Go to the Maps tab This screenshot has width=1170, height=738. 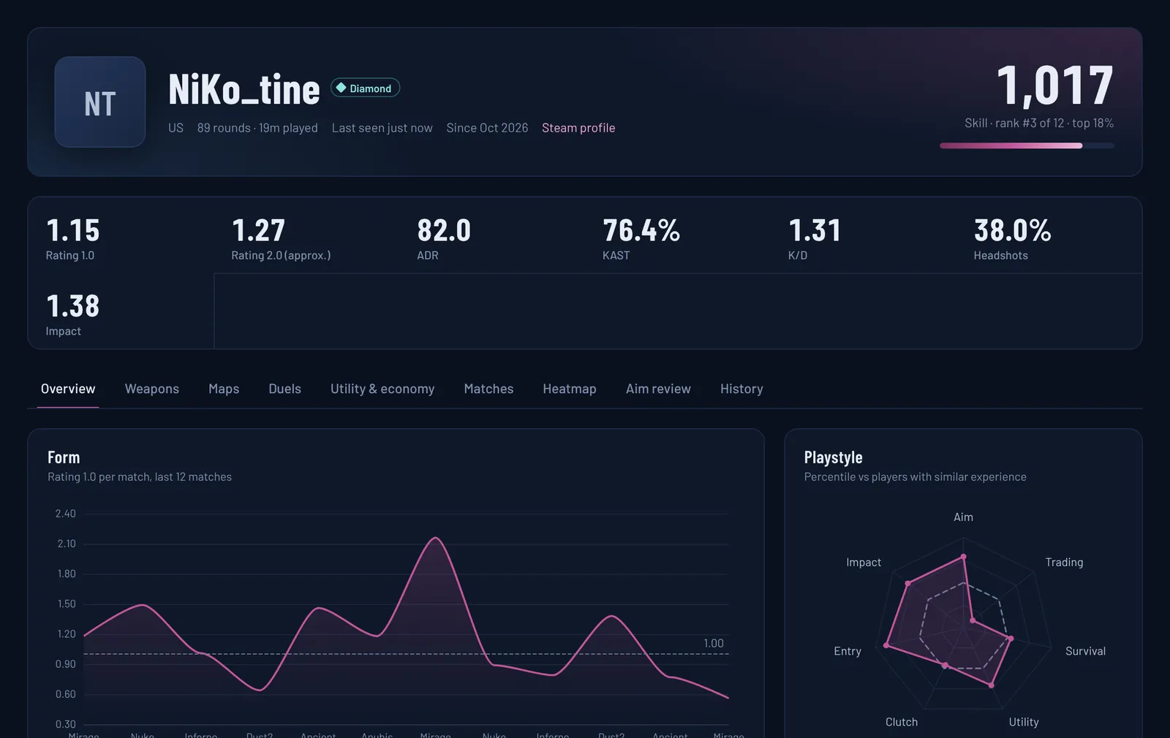click(x=224, y=389)
